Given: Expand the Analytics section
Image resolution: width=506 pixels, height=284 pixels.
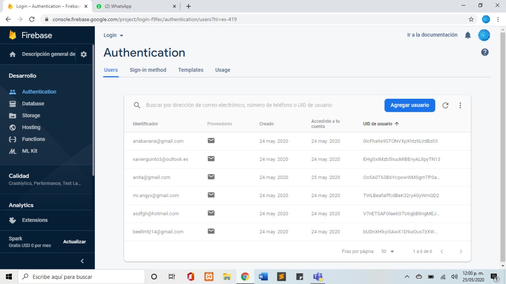Looking at the screenshot, I should pyautogui.click(x=21, y=205).
